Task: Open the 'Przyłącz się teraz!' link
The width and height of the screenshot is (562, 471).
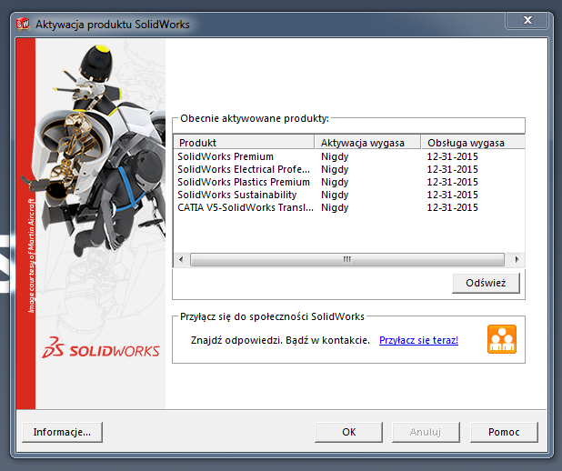Action: click(418, 340)
